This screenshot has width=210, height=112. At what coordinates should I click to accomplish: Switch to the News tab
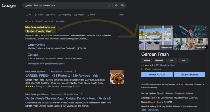pyautogui.click(x=51, y=15)
